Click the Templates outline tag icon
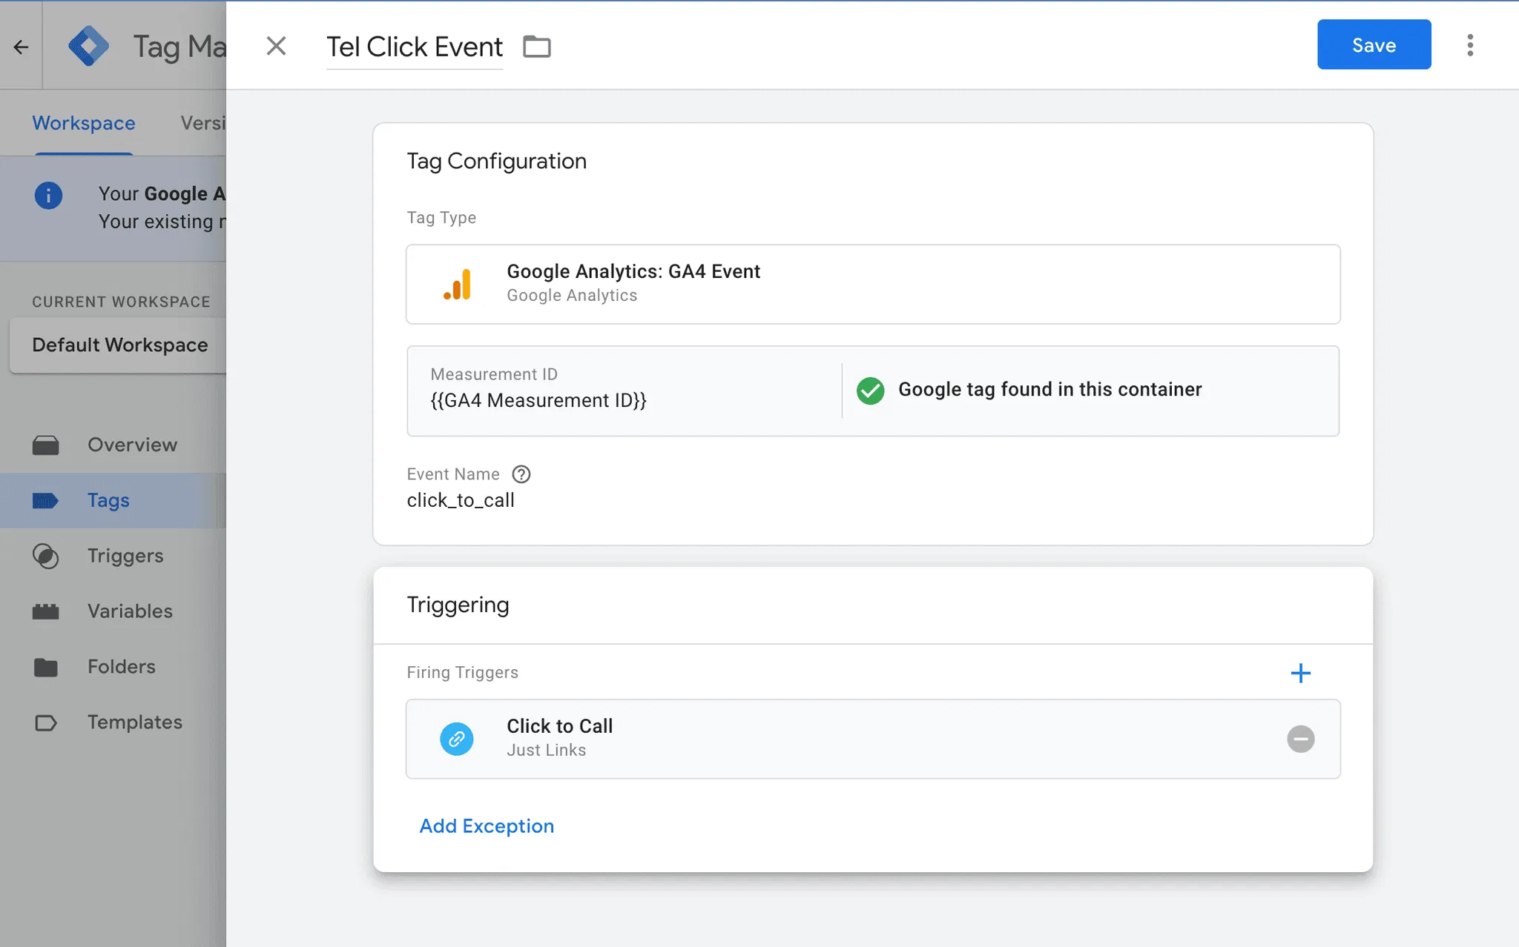1519x947 pixels. [45, 722]
